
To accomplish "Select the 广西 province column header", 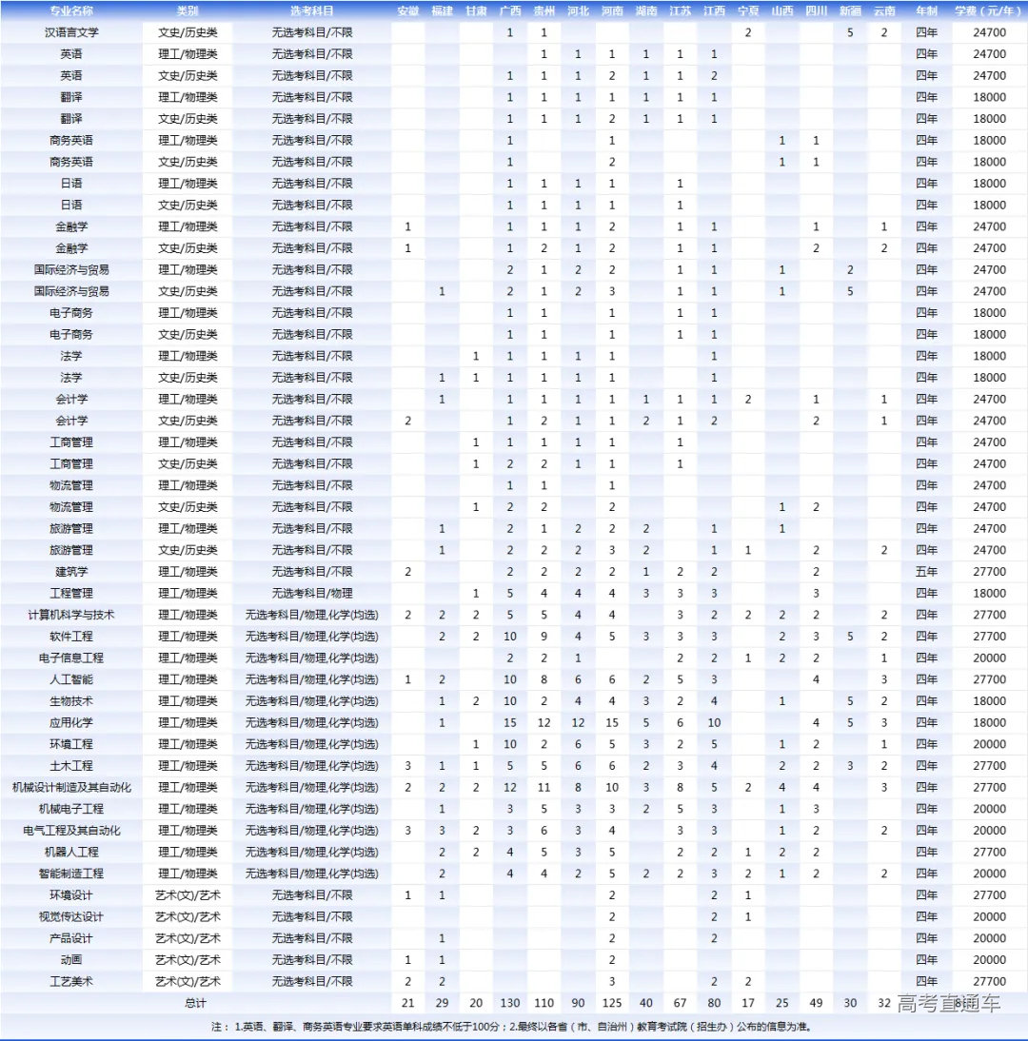I will click(x=510, y=10).
